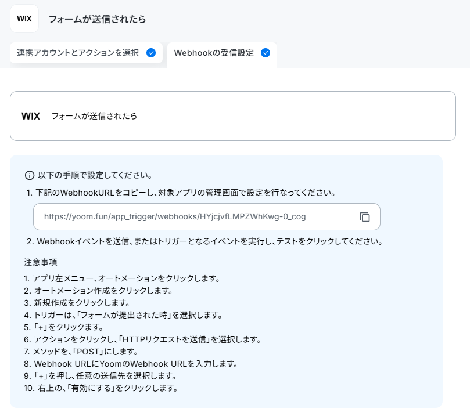470x416 pixels.
Task: Click note 9 任意の送信先を選択します
Action: click(x=100, y=376)
